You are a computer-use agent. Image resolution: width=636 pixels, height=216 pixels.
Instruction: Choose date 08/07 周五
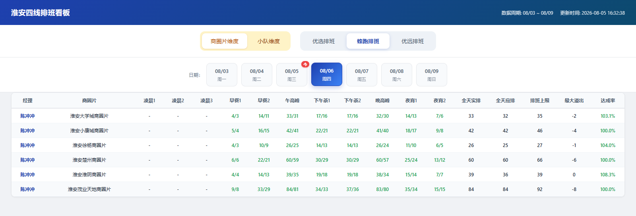click(x=362, y=75)
